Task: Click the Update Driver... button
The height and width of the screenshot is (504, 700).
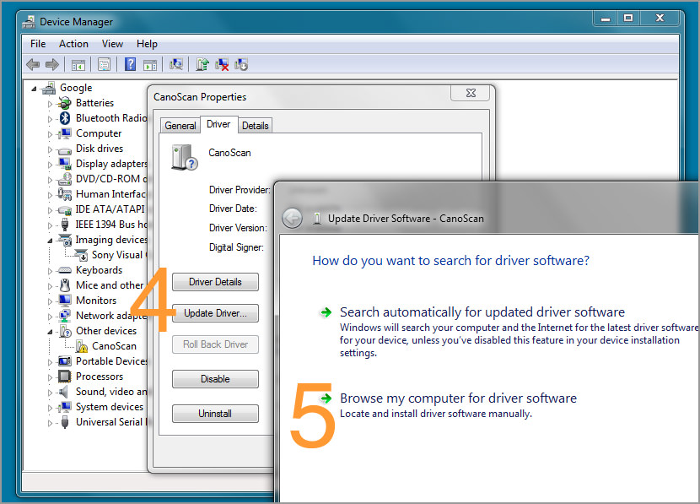Action: 215,313
